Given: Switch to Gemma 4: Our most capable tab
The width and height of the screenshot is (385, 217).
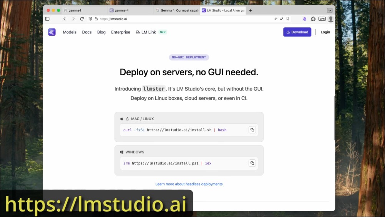Looking at the screenshot, I should pyautogui.click(x=177, y=10).
